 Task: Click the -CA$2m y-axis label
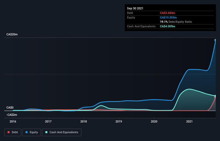click(12, 115)
